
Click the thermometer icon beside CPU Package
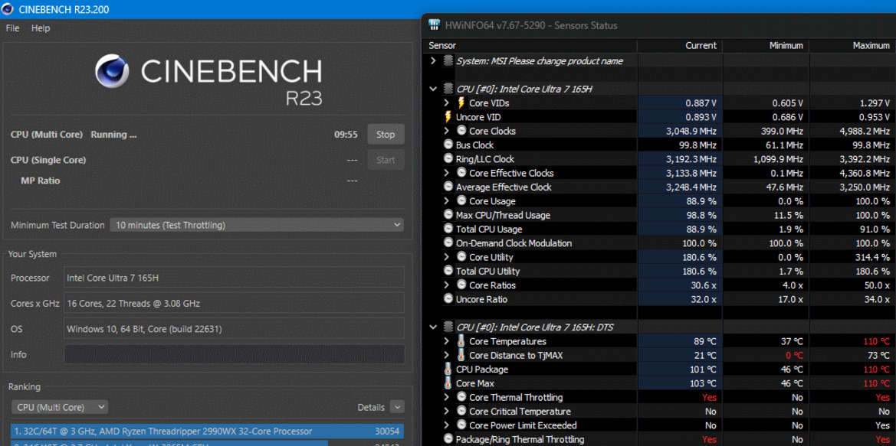coord(448,369)
